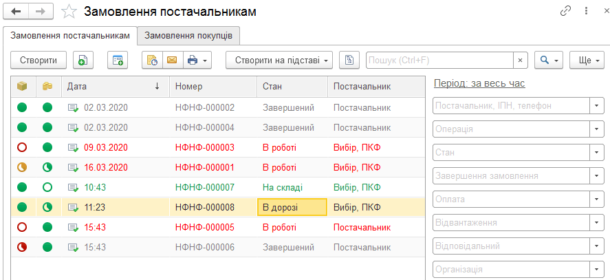The image size is (610, 280).
Task: Select order number НФНФ-000003
Action: coord(205,148)
